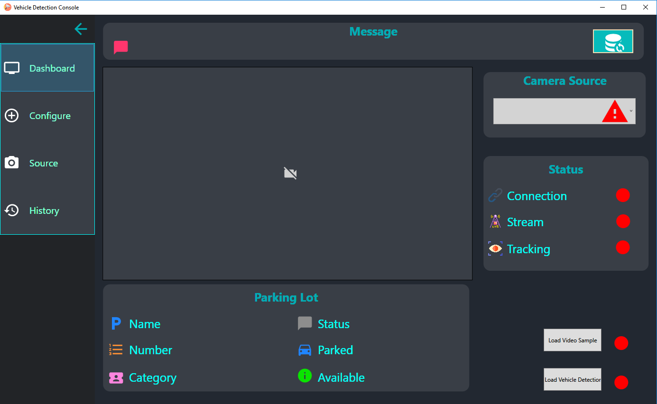Click the warning triangle in Camera Source field
This screenshot has height=404, width=657.
click(616, 111)
